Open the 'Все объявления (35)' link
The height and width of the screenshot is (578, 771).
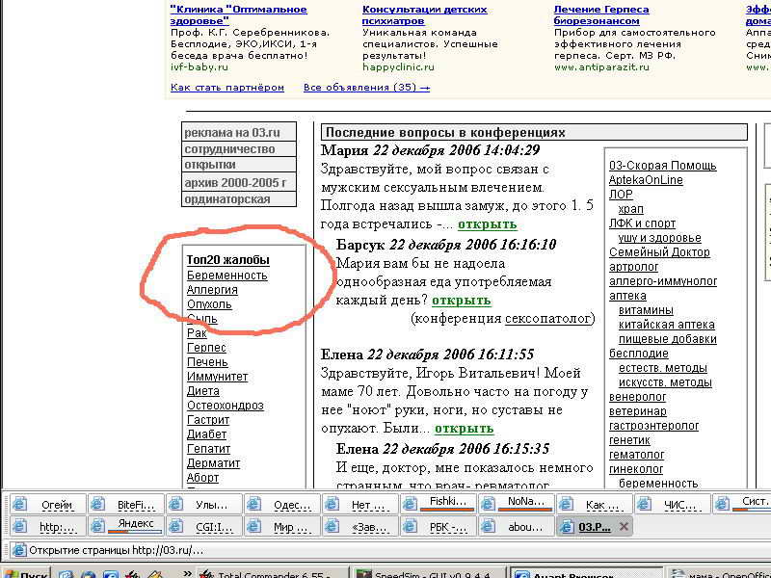(366, 88)
